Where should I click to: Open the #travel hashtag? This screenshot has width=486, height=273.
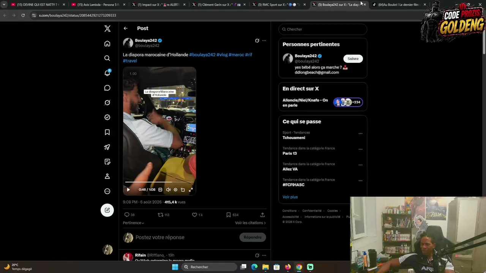pos(130,61)
